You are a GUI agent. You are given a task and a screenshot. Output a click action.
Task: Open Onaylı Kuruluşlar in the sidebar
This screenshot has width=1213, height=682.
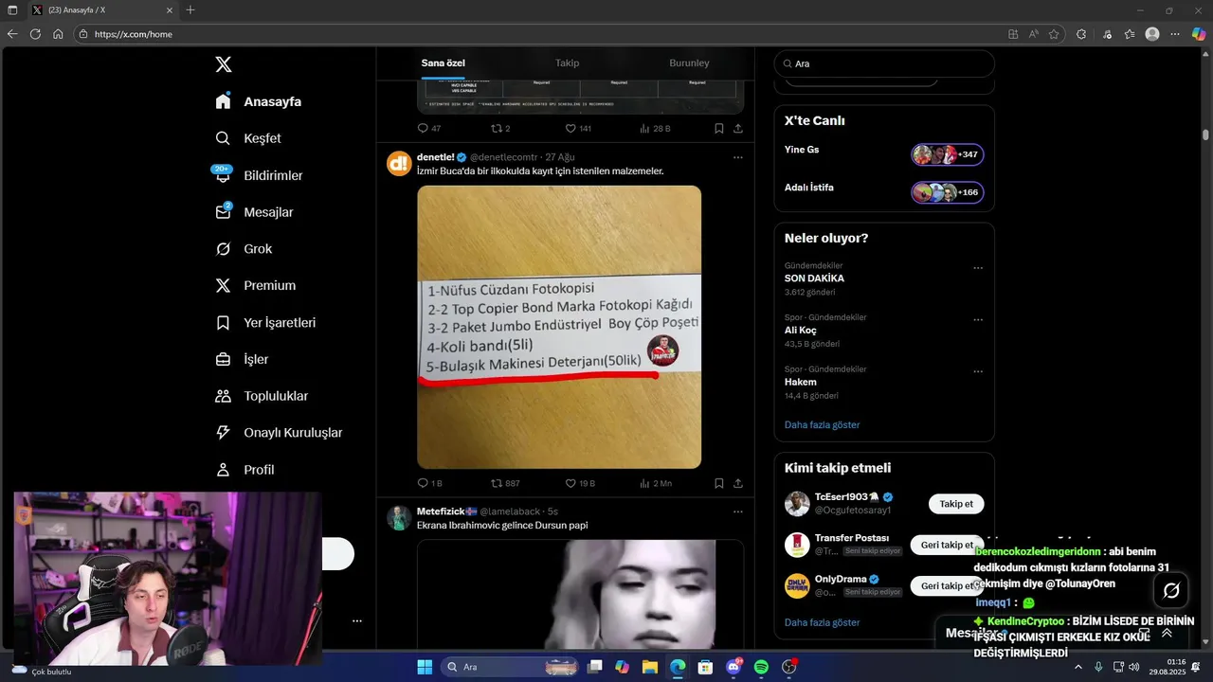(279, 433)
